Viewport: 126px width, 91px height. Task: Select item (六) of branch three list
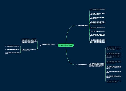coord(114,72)
